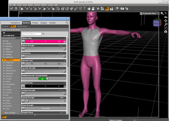Select the Translate four-arrow tool
The height and width of the screenshot is (121, 169).
pyautogui.click(x=72, y=8)
